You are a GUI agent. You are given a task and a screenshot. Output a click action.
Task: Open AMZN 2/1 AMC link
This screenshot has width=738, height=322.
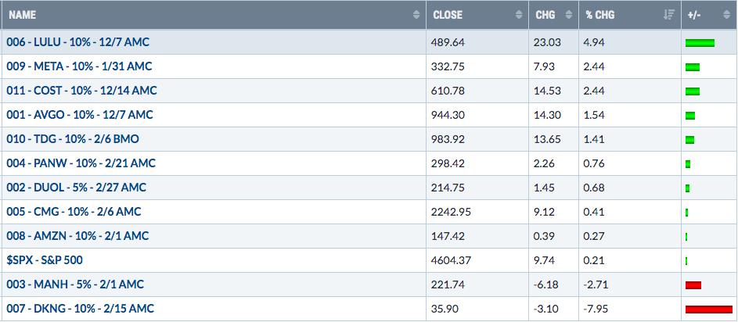77,236
